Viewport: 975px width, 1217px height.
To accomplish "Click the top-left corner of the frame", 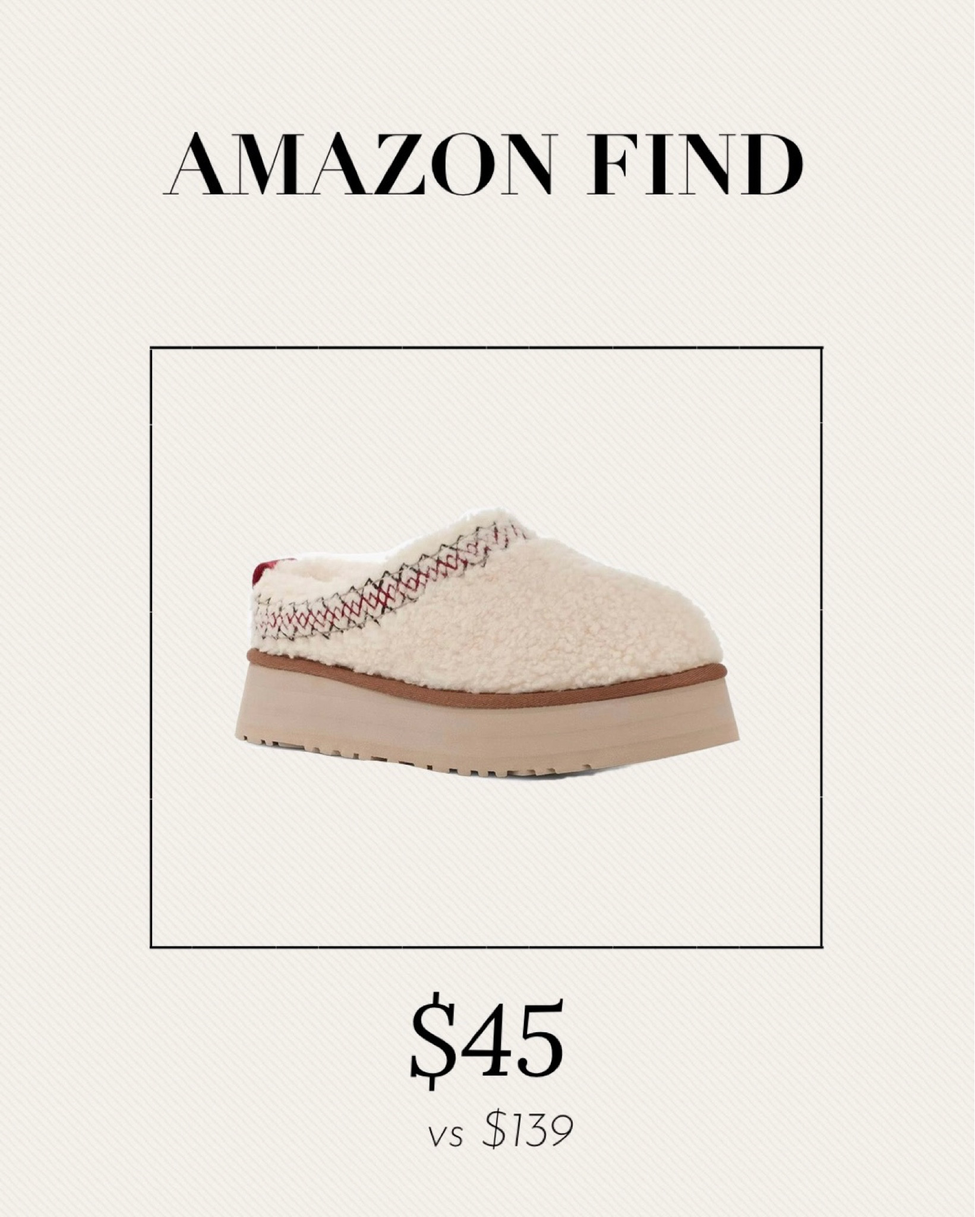I will click(x=151, y=348).
